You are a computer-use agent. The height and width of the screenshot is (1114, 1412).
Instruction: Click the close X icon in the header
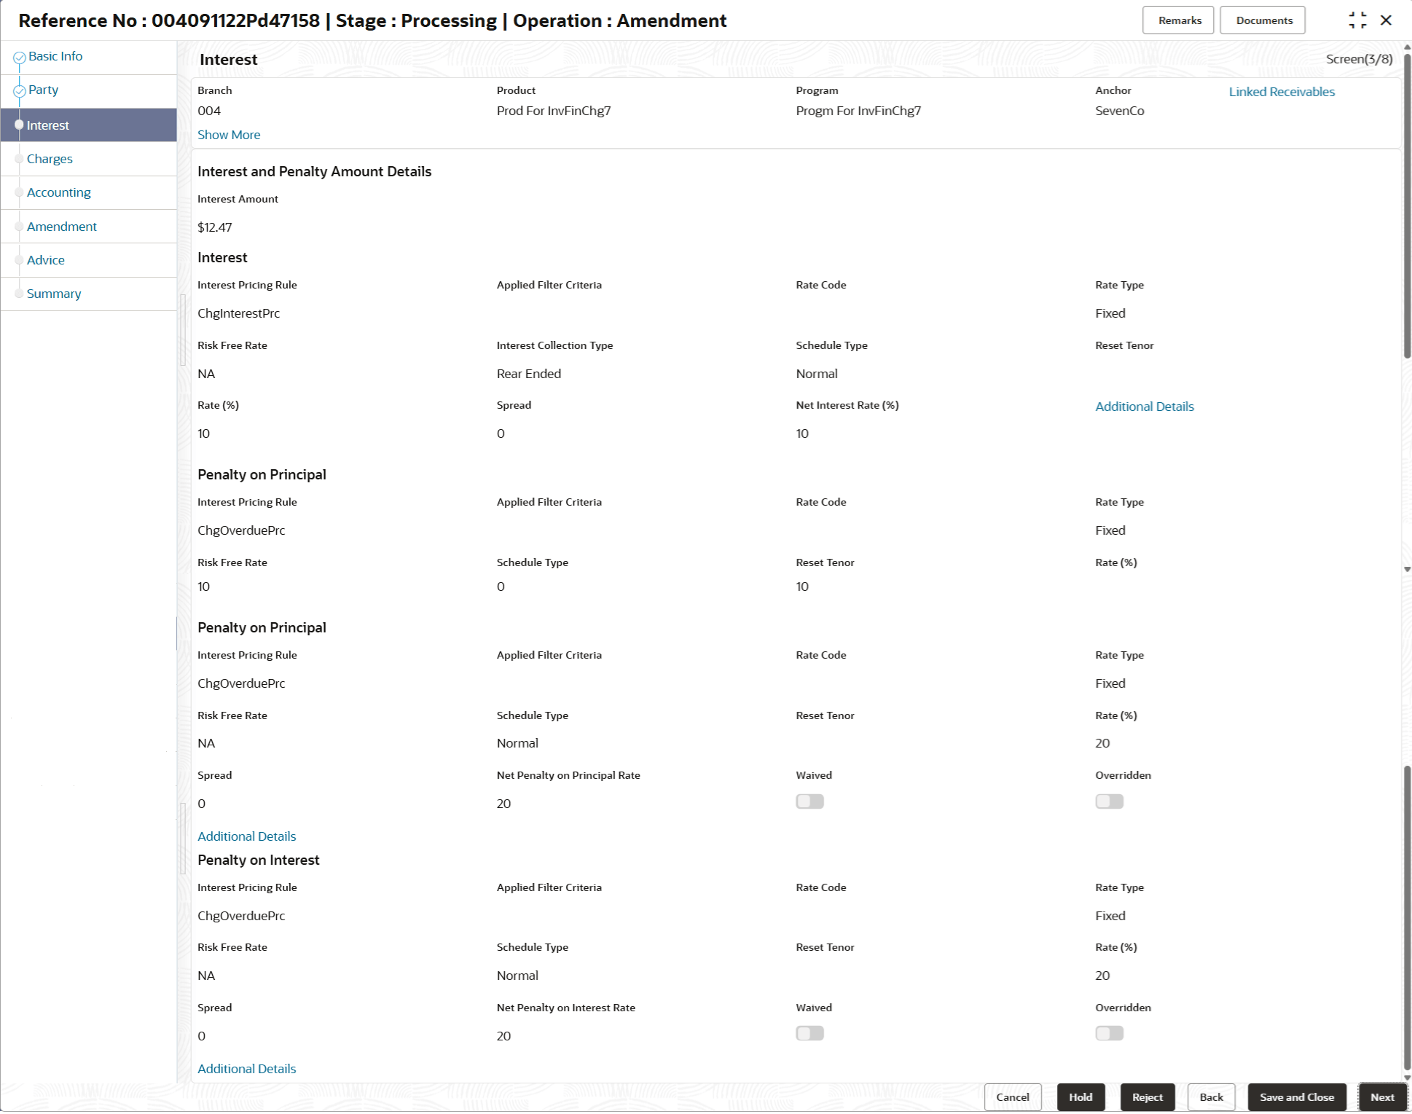(x=1386, y=20)
